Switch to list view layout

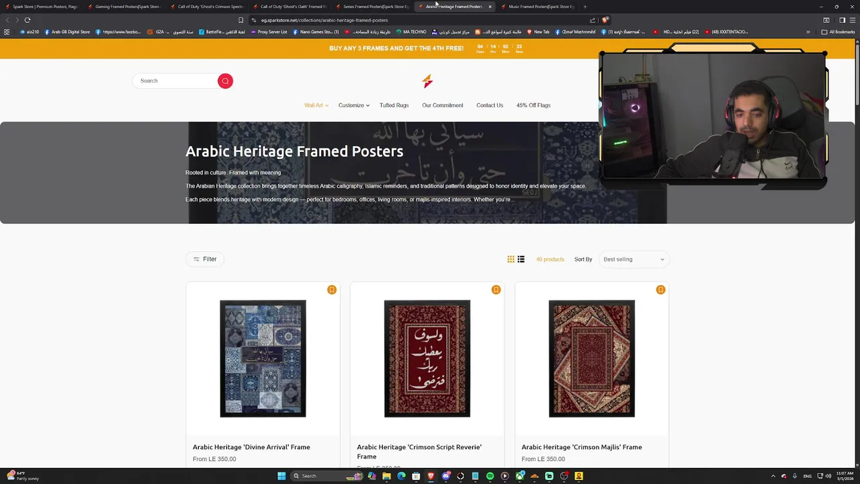(x=521, y=259)
